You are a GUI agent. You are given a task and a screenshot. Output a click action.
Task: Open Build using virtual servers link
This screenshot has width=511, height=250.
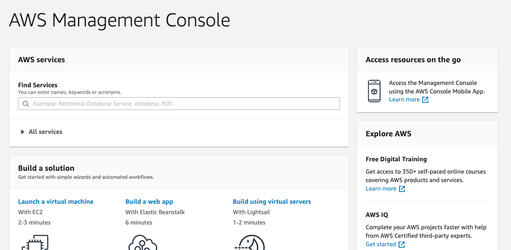point(272,201)
